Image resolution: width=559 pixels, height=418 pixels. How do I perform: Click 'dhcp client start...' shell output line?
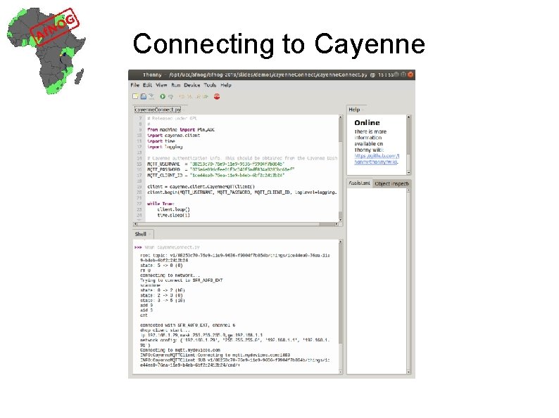click(x=165, y=330)
